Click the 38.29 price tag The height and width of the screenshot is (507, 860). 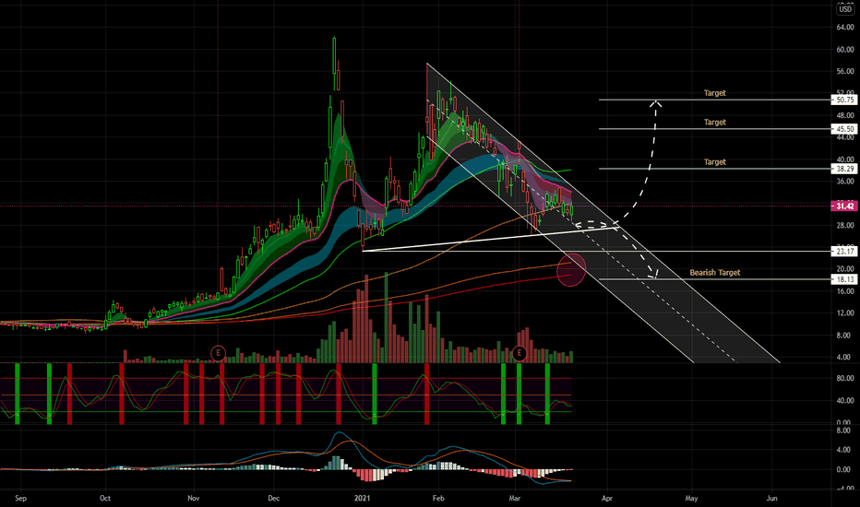[x=844, y=169]
